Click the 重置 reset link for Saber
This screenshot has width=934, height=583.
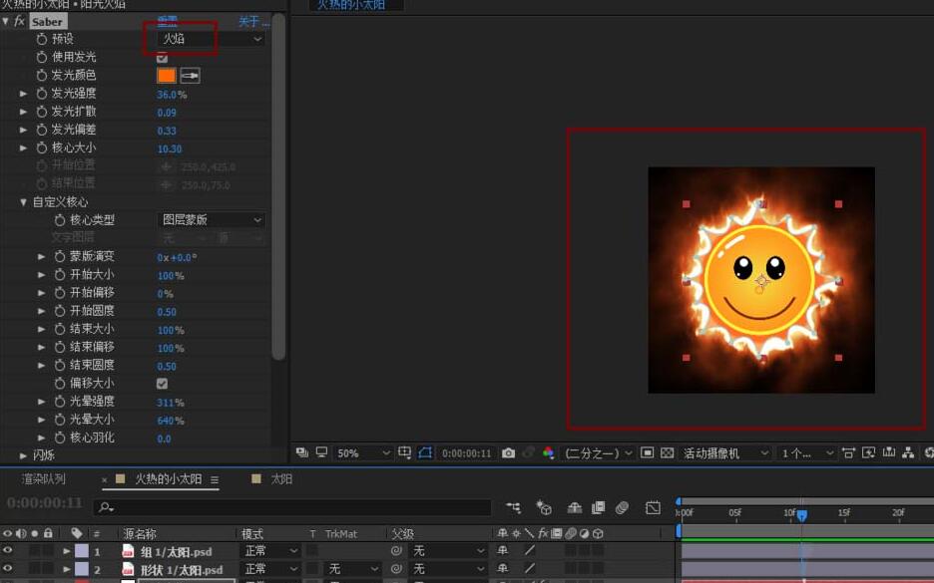(x=167, y=21)
